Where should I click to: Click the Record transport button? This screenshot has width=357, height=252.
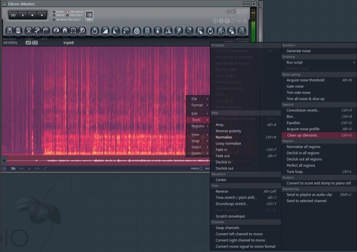[42, 15]
